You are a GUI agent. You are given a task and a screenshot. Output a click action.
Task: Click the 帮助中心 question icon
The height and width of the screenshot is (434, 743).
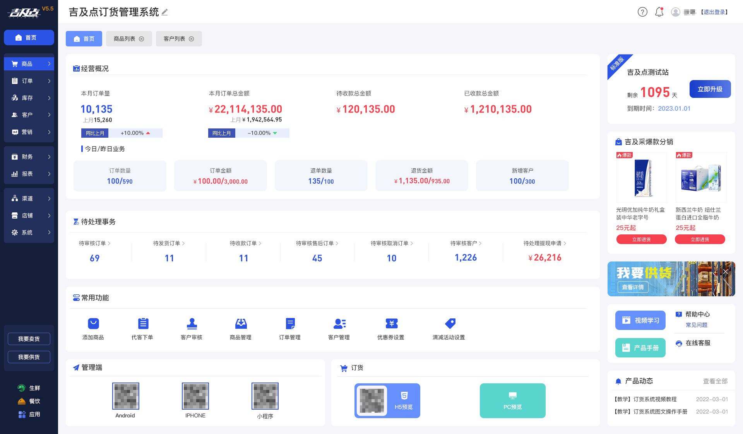678,314
